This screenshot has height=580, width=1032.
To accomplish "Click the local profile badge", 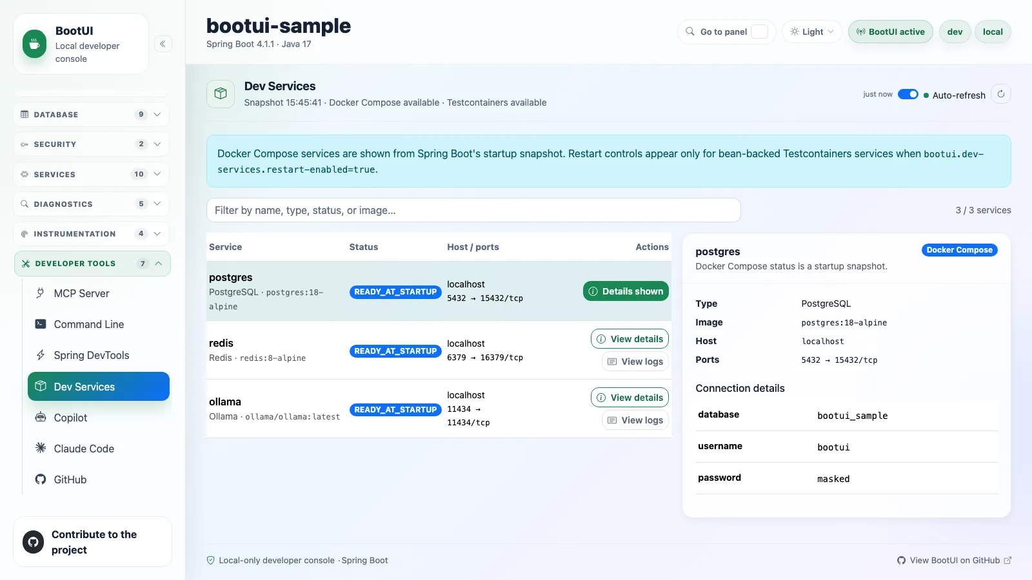I will [993, 32].
